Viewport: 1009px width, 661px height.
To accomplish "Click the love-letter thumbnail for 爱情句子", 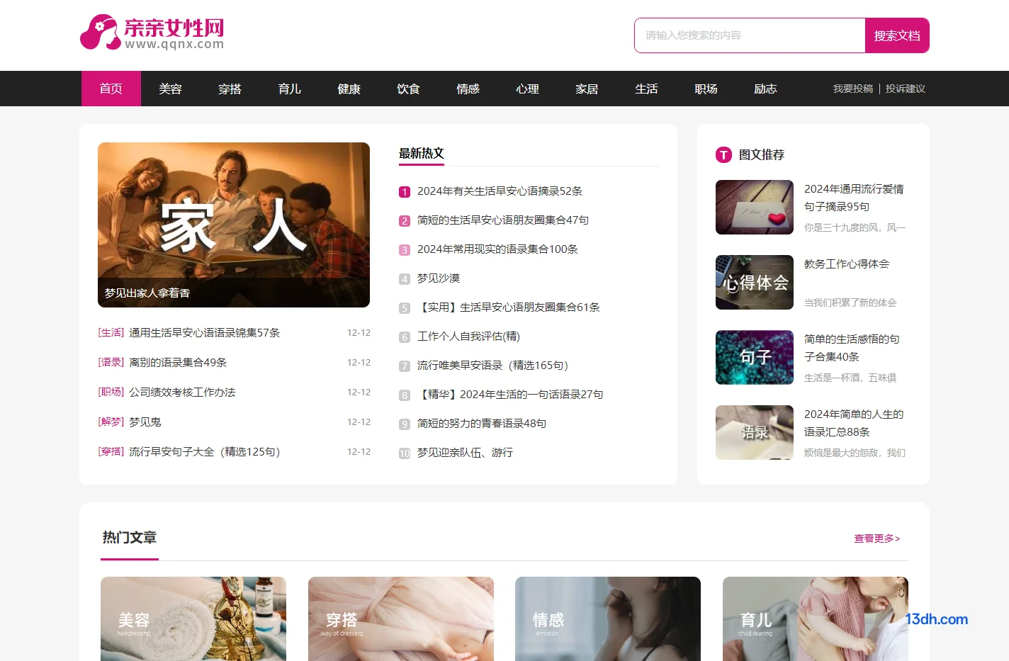I will (x=755, y=208).
